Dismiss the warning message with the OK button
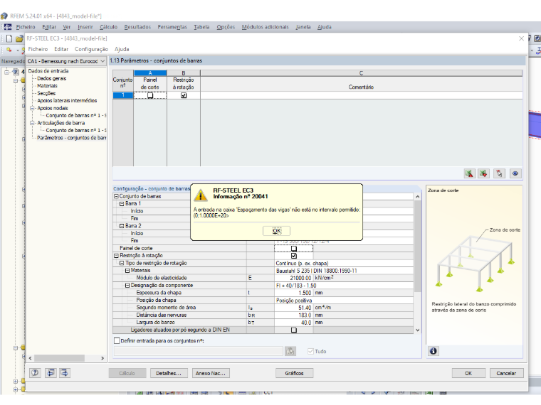Screen dimensions: 541x405 pos(277,231)
